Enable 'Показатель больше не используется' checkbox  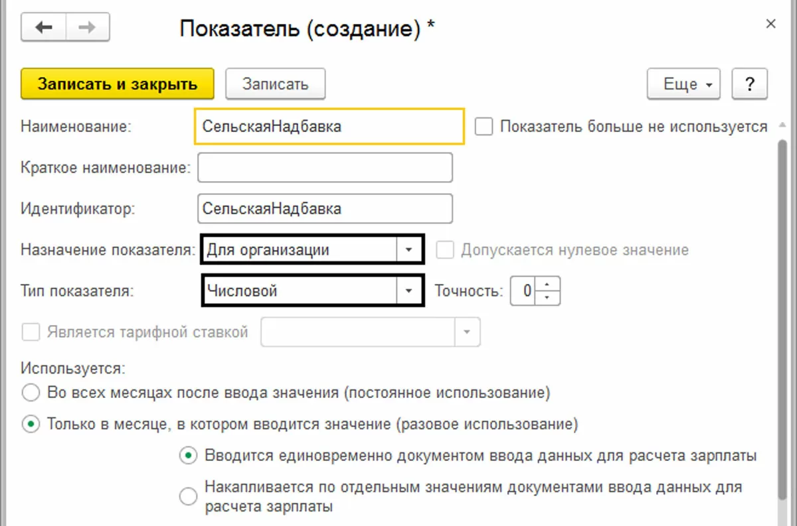(x=484, y=127)
